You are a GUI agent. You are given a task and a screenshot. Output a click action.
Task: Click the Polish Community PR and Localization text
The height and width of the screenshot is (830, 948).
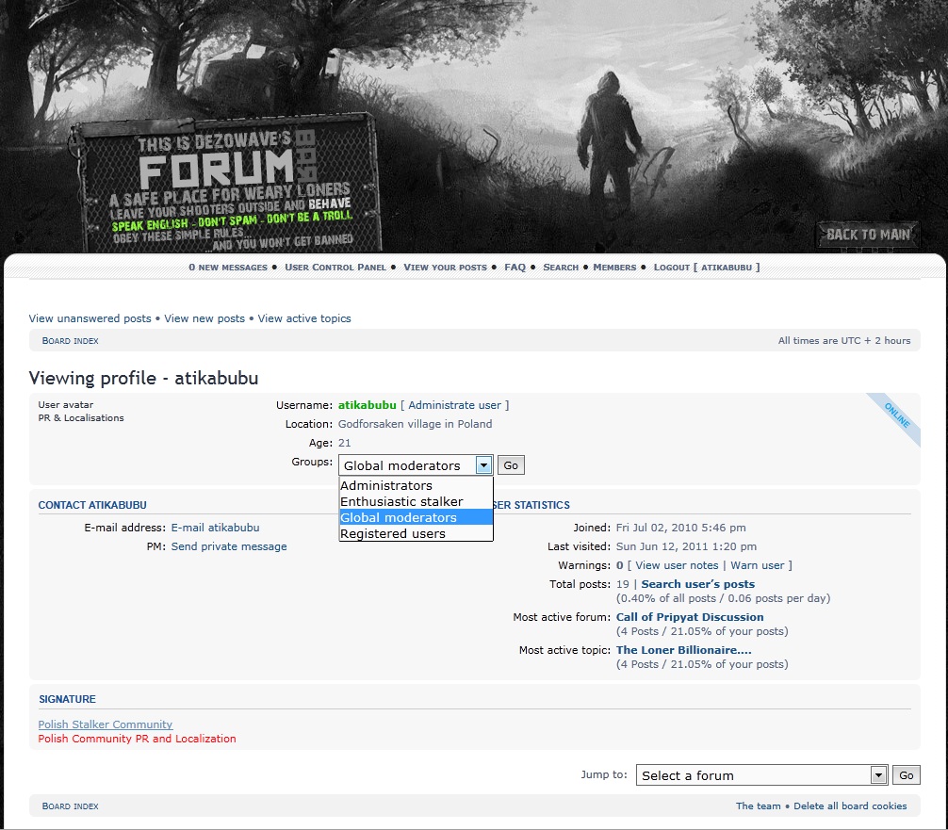click(x=138, y=739)
